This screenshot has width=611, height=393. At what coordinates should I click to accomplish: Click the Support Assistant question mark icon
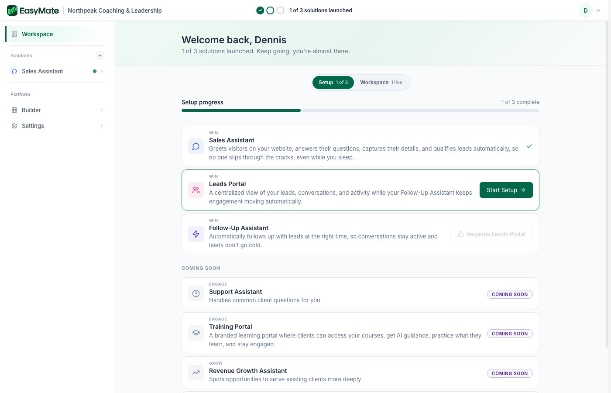(x=196, y=293)
